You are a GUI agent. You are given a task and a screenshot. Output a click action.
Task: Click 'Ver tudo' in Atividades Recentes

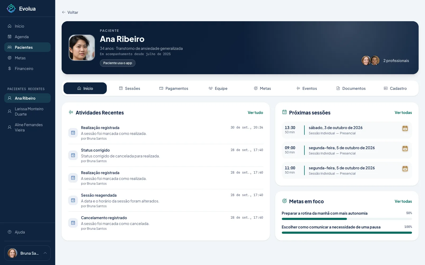point(255,113)
